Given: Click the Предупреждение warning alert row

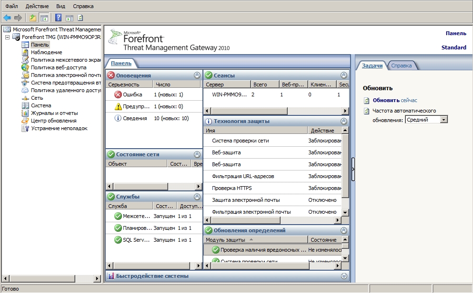Looking at the screenshot, I should click(154, 106).
